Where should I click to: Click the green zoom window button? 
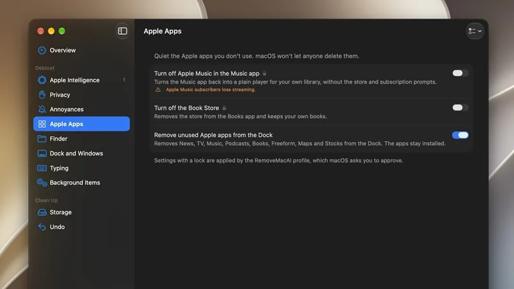(62, 31)
